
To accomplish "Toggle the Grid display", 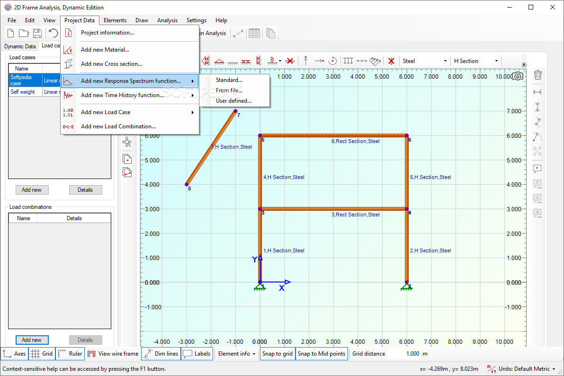I will [x=42, y=354].
